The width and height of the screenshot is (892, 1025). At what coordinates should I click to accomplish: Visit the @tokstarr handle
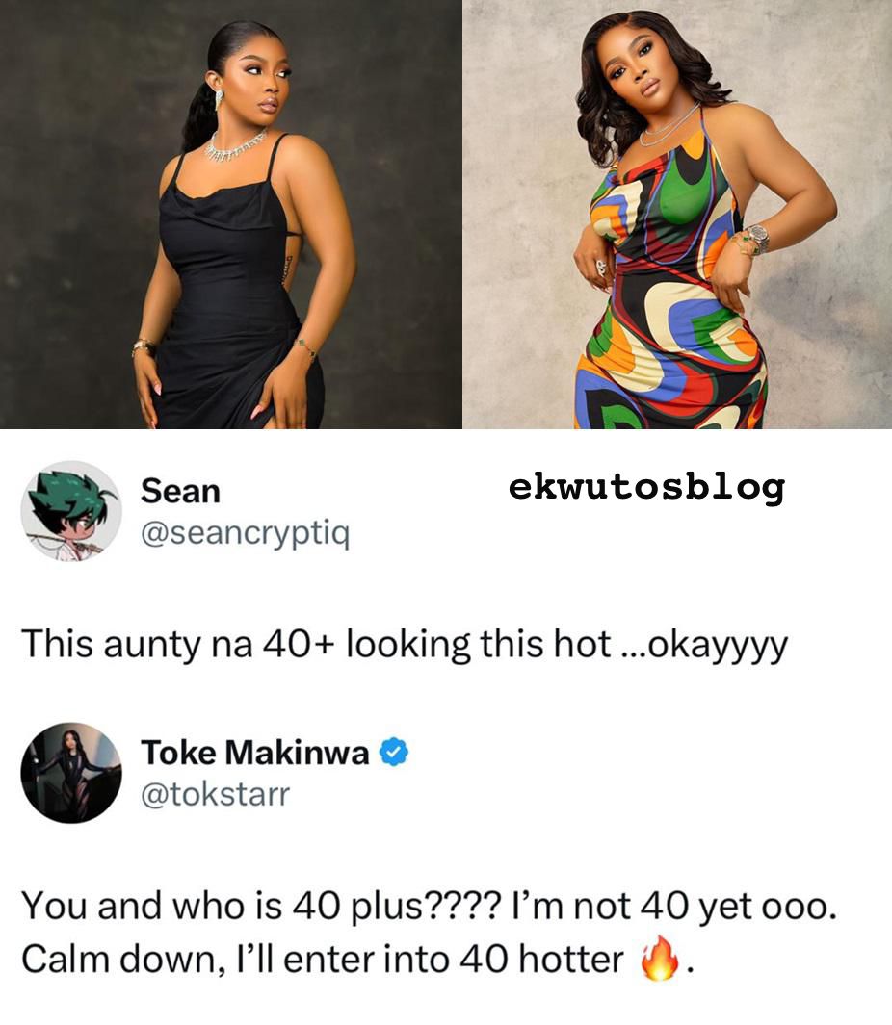pos(216,795)
